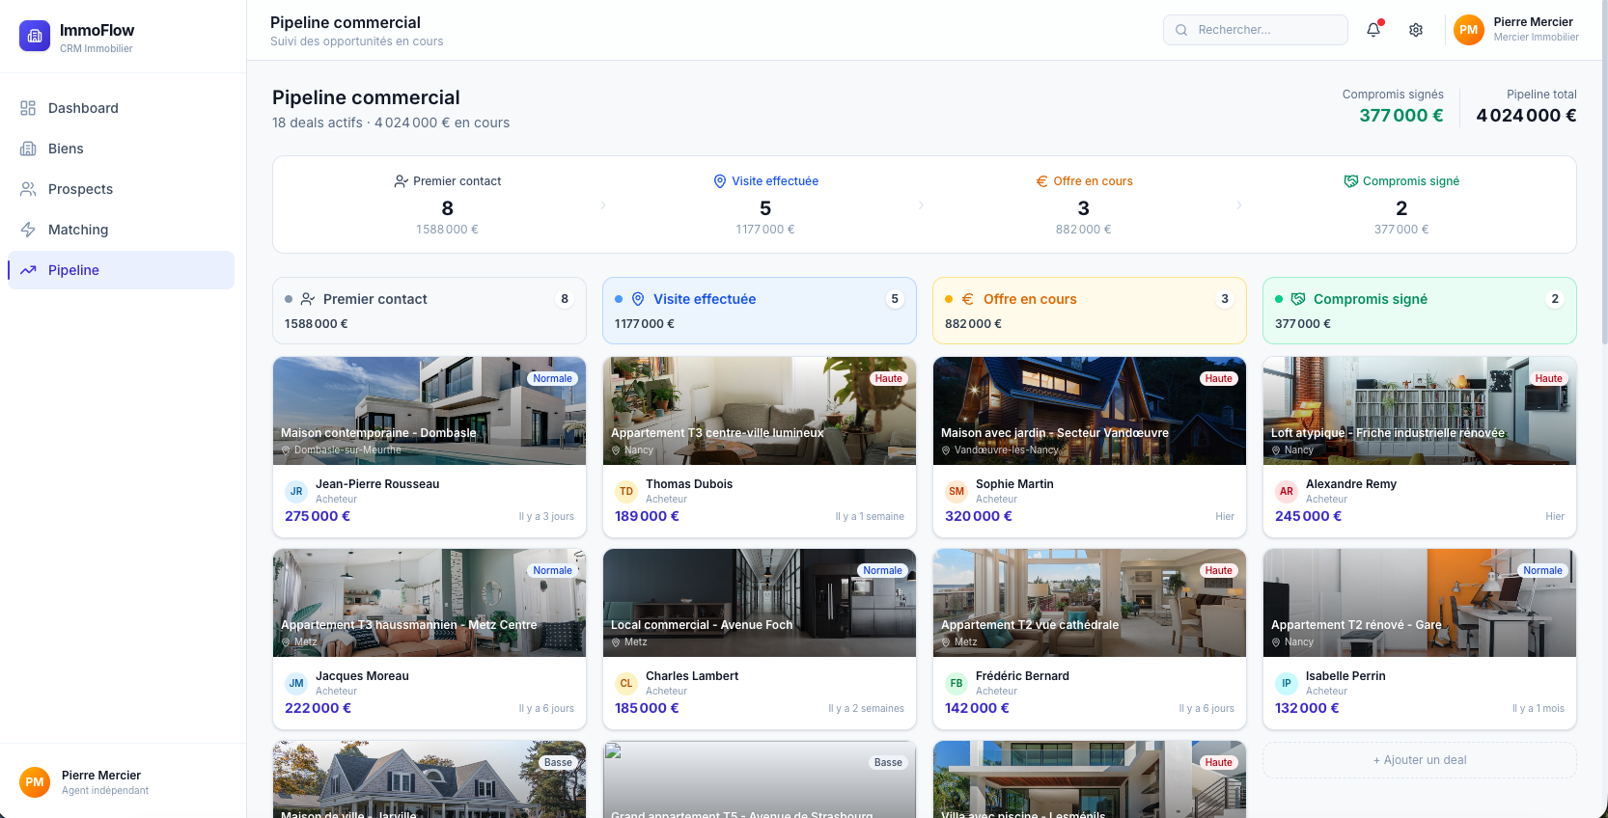Click the Pierre Mercier profile in sidebar footer
This screenshot has height=818, width=1608.
coord(101,781)
